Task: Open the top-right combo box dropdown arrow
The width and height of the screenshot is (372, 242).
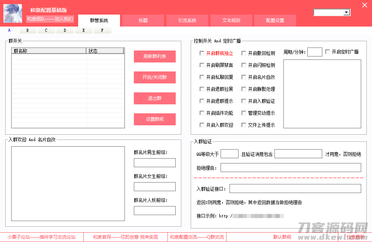Action: [347, 12]
